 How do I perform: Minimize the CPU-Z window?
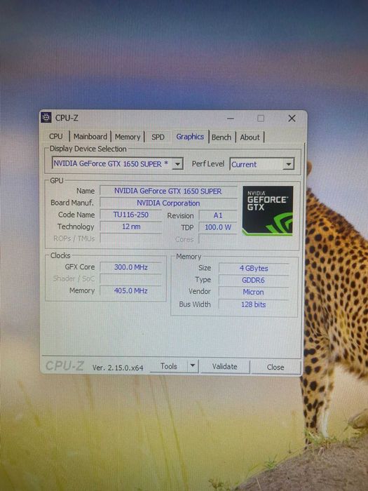(231, 119)
